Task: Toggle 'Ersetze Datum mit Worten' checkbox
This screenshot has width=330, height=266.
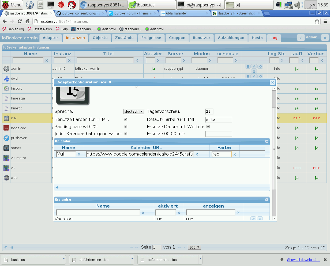Action: pos(208,127)
